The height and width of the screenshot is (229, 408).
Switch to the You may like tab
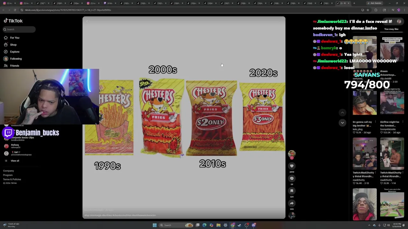tap(391, 29)
